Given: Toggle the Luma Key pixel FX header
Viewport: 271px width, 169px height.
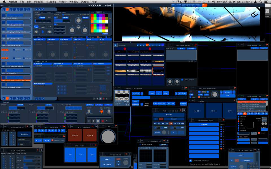Looking at the screenshot, I should tap(79, 39).
